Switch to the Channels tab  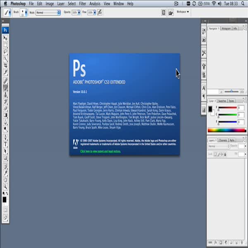(x=223, y=141)
